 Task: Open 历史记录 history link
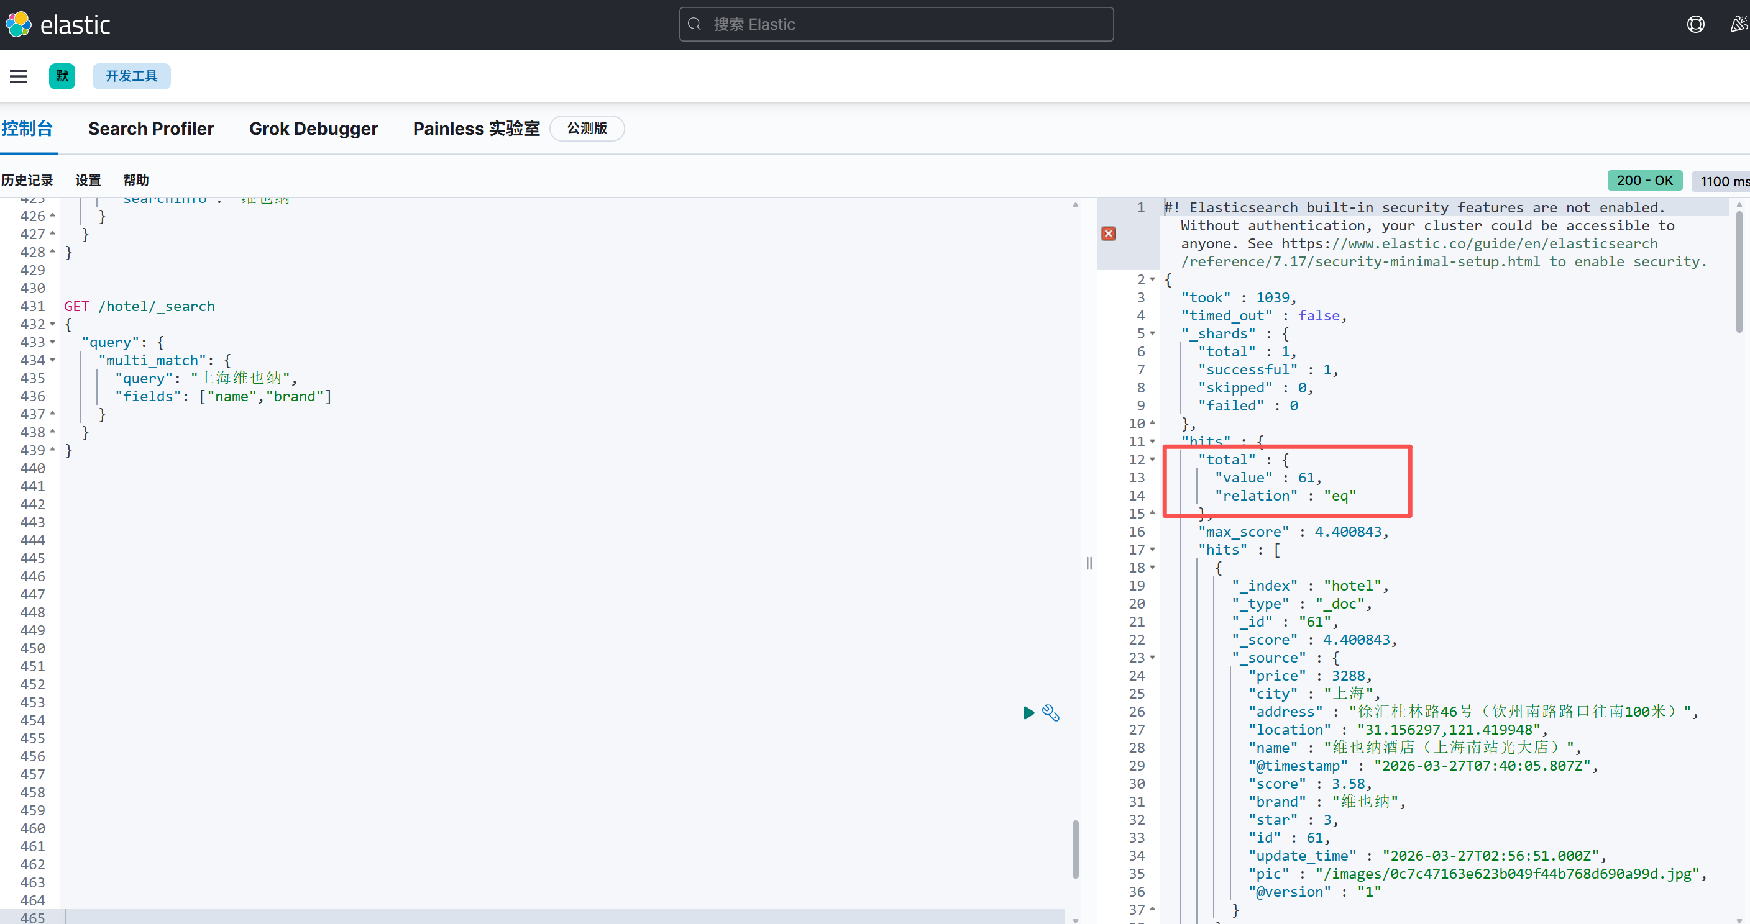pos(27,181)
